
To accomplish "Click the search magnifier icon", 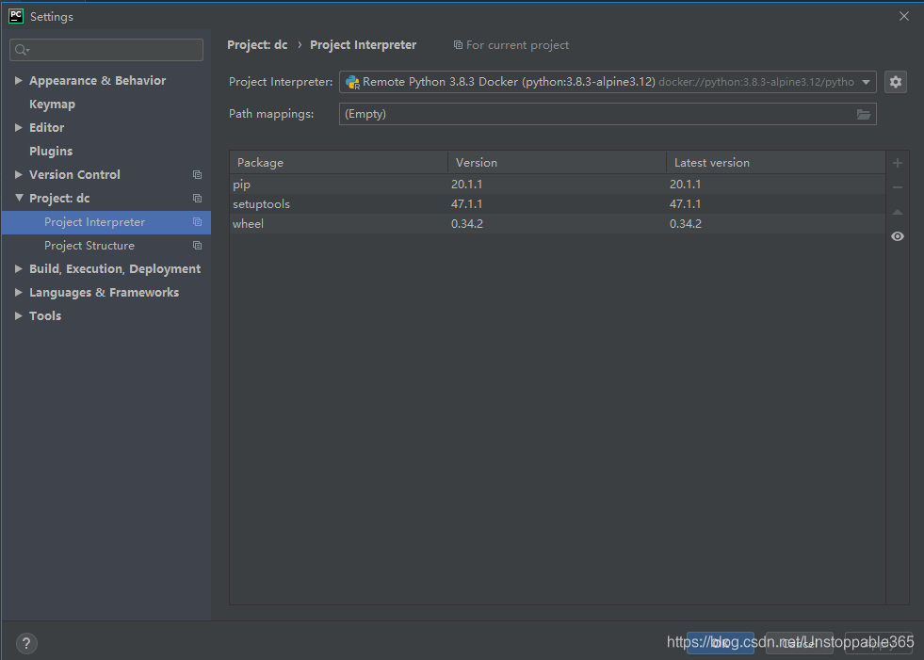I will 22,50.
